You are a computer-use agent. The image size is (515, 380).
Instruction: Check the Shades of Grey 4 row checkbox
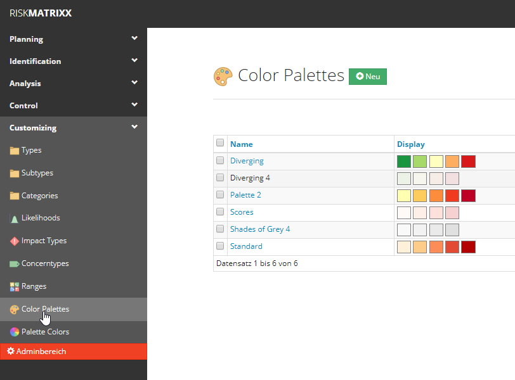(220, 229)
